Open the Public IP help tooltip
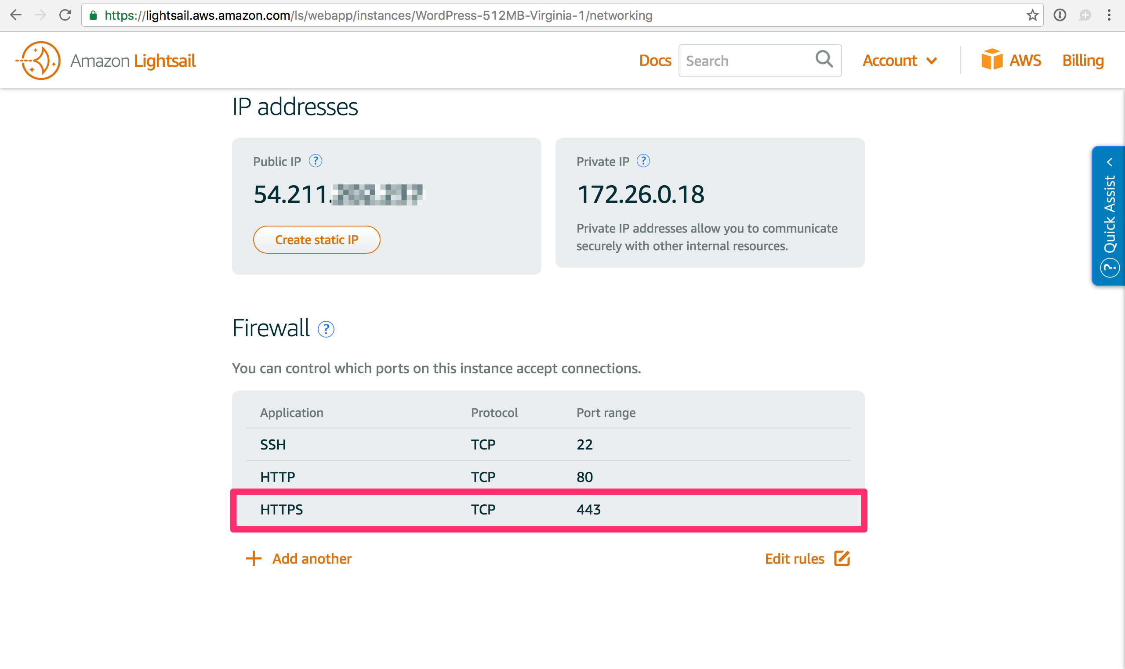The image size is (1125, 669). click(316, 161)
